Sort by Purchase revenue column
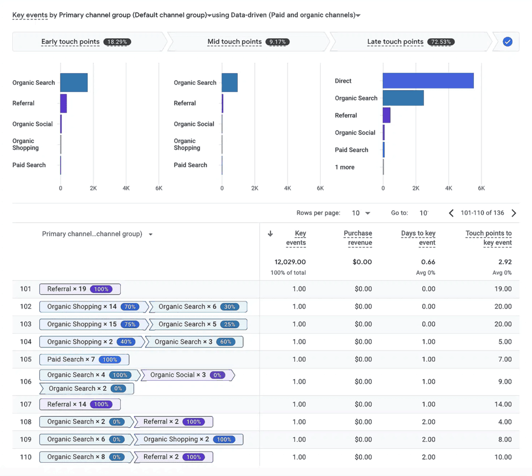This screenshot has width=532, height=476. pyautogui.click(x=357, y=238)
